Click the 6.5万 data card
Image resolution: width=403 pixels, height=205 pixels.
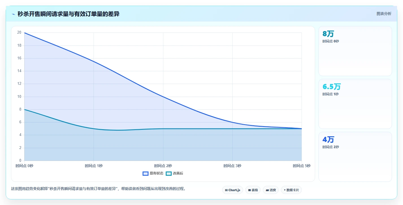pyautogui.click(x=355, y=104)
